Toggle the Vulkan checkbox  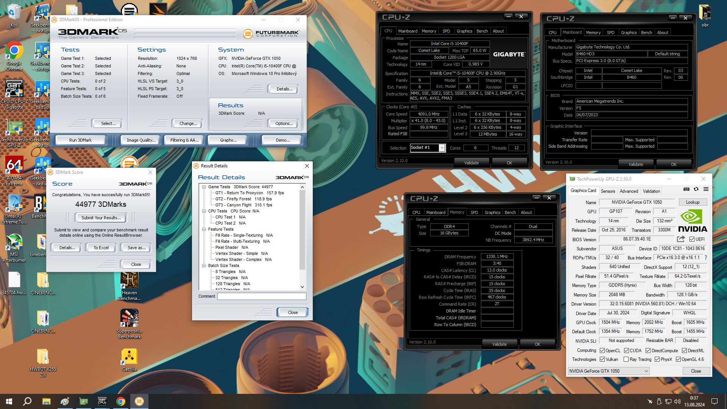pyautogui.click(x=602, y=359)
